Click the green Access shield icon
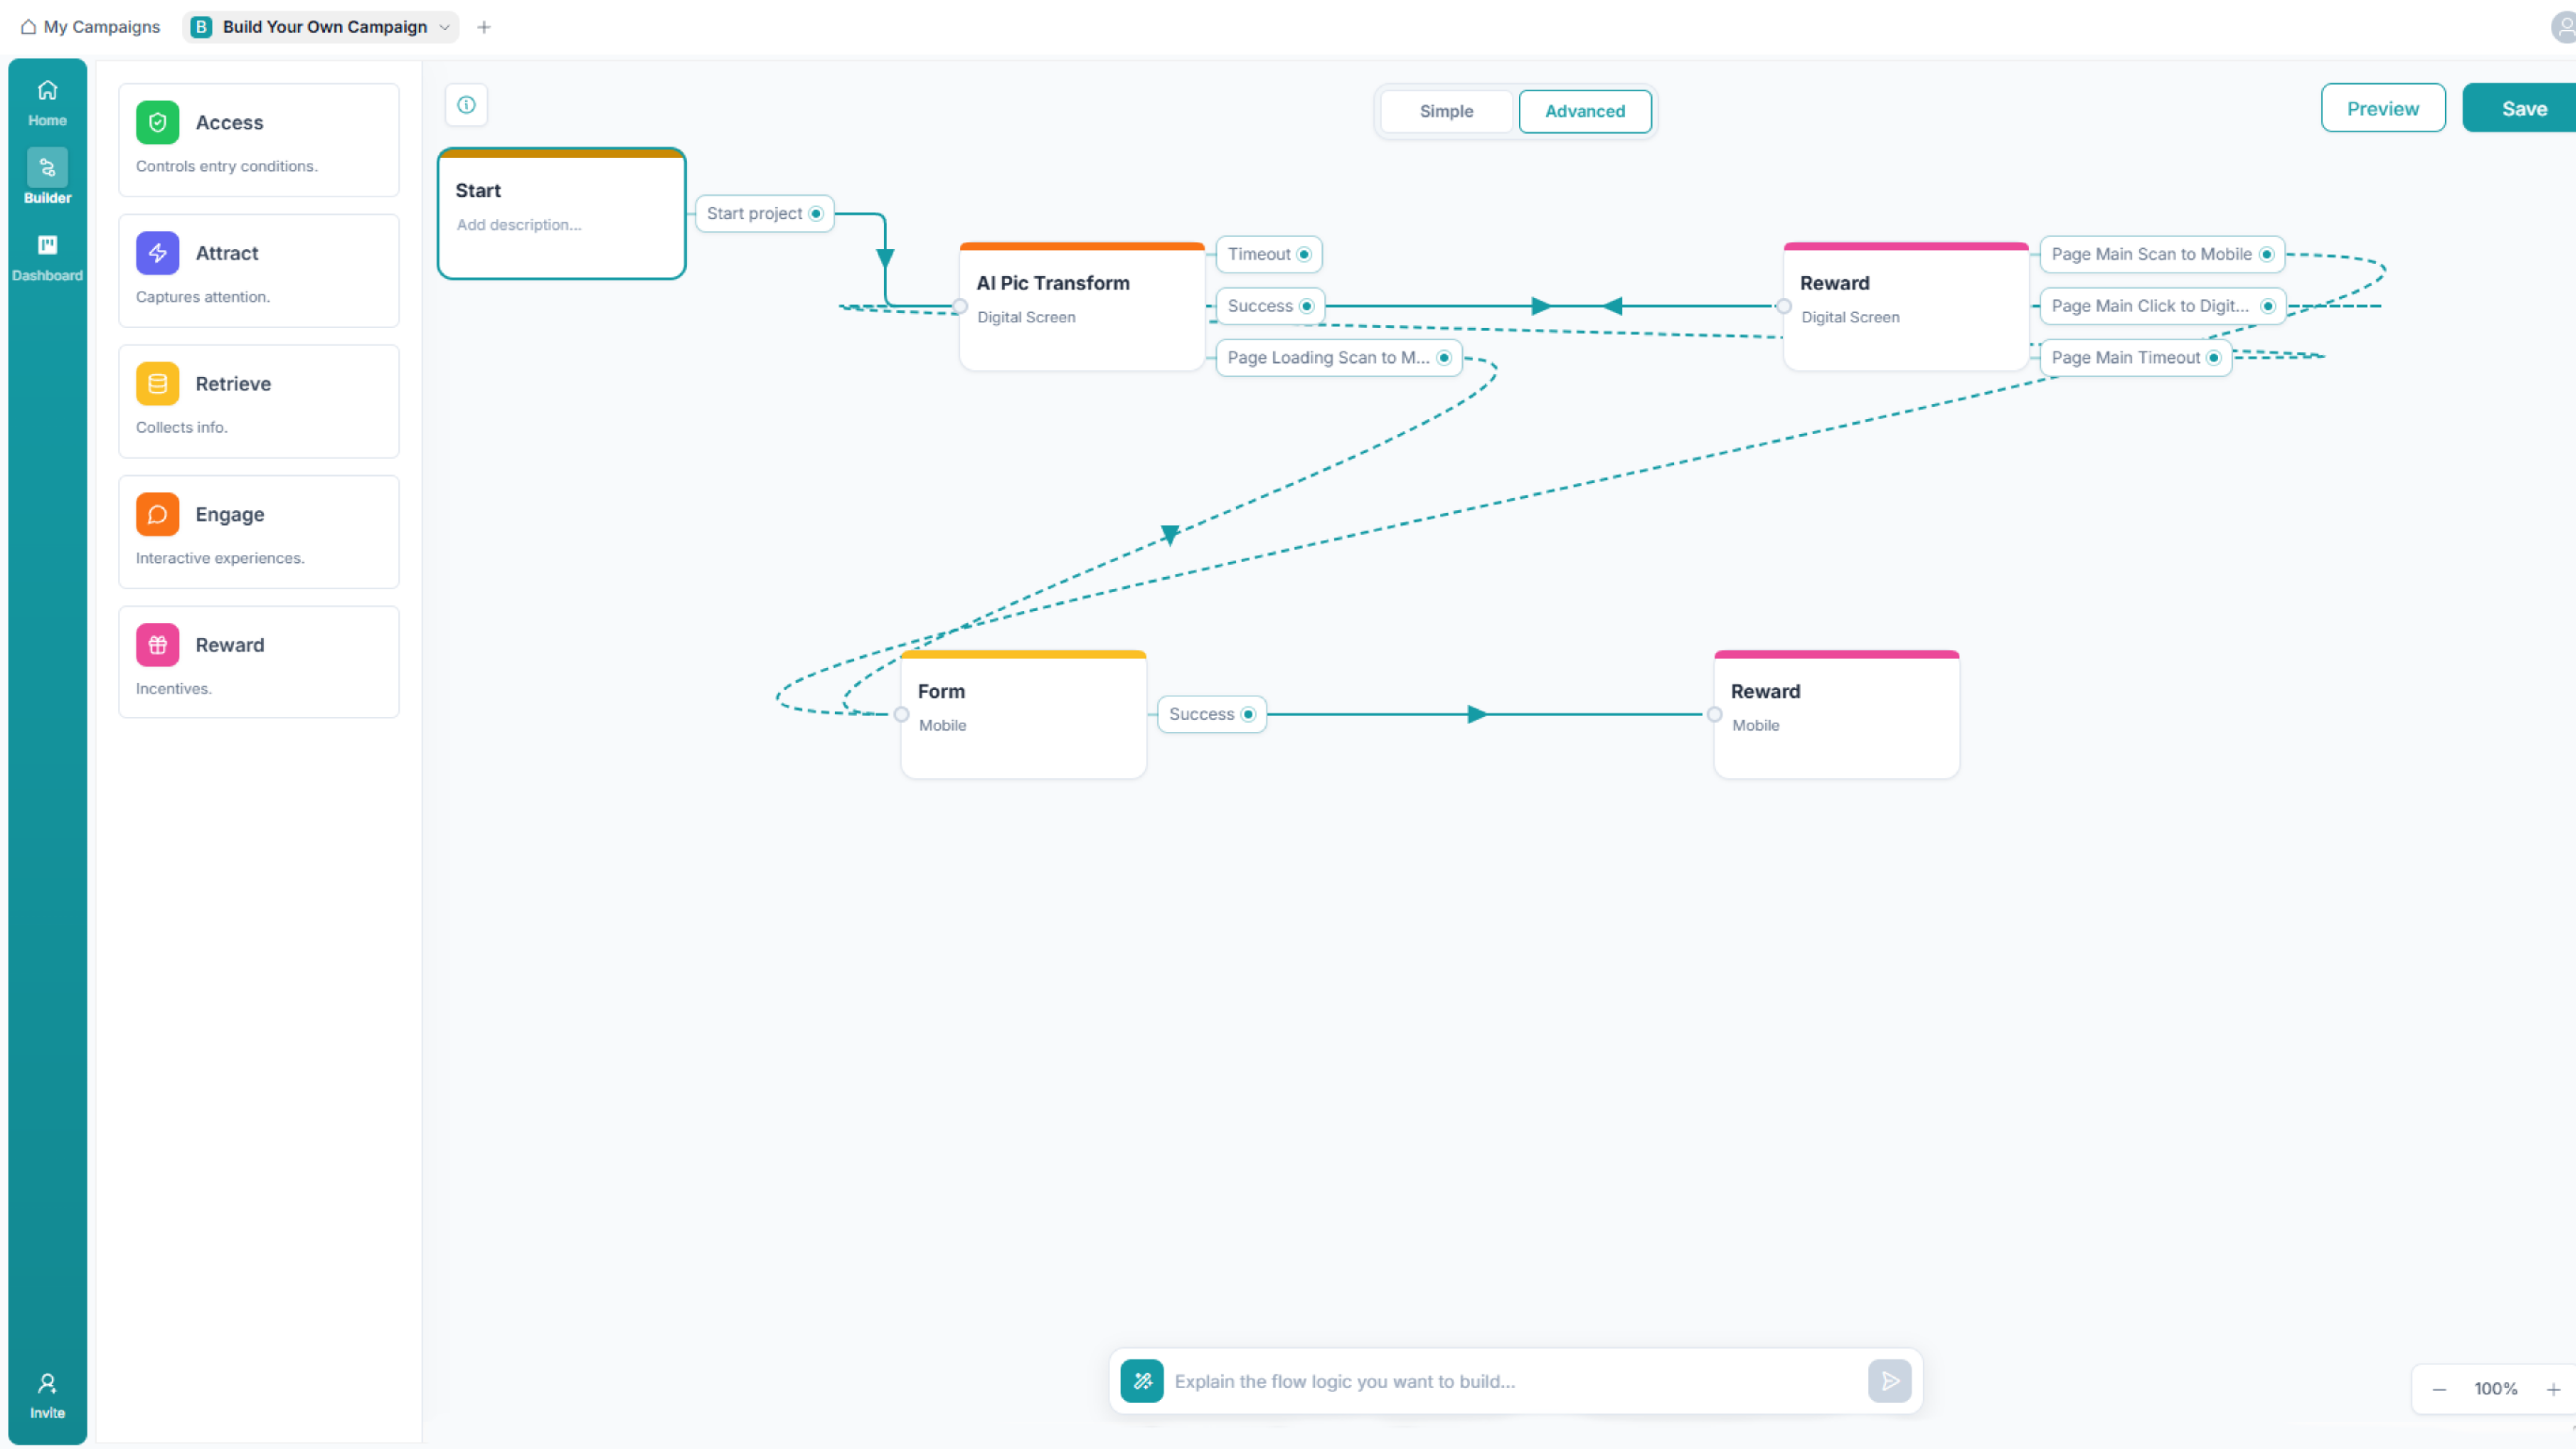The width and height of the screenshot is (2576, 1449). coord(158,122)
